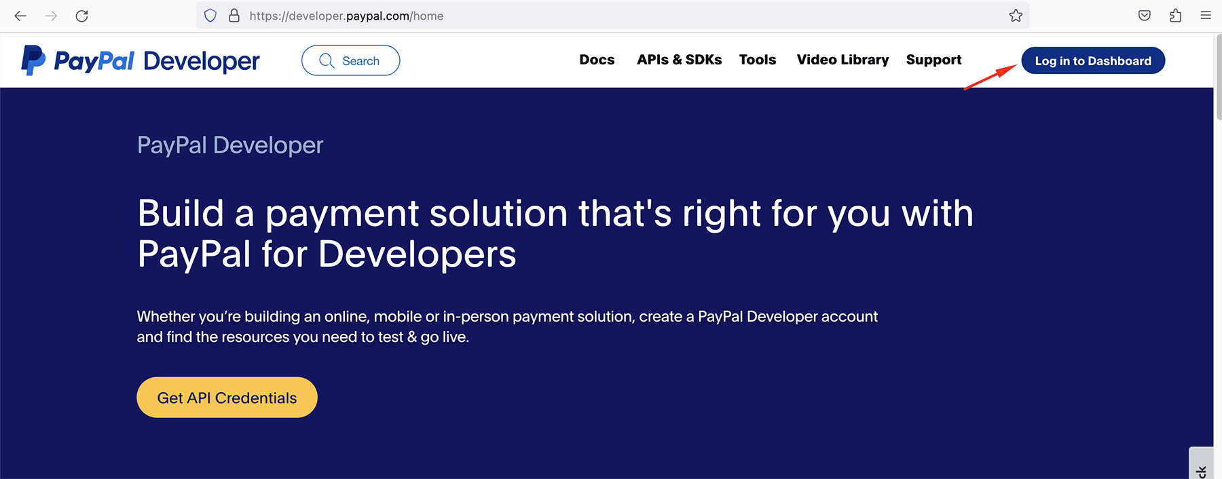
Task: Click the browser forward arrow
Action: tap(51, 16)
